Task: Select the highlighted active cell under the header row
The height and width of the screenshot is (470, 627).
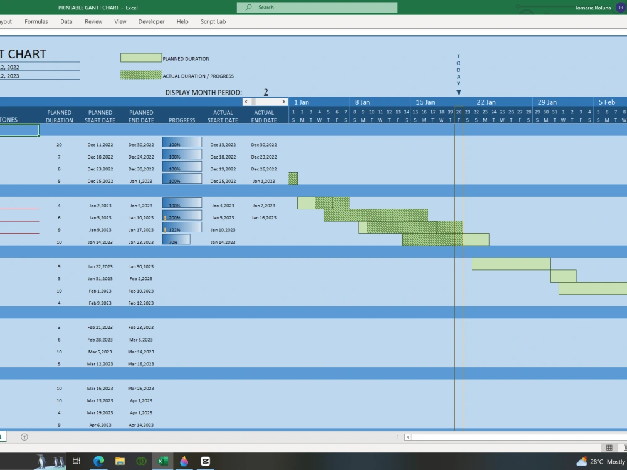Action: coord(19,130)
